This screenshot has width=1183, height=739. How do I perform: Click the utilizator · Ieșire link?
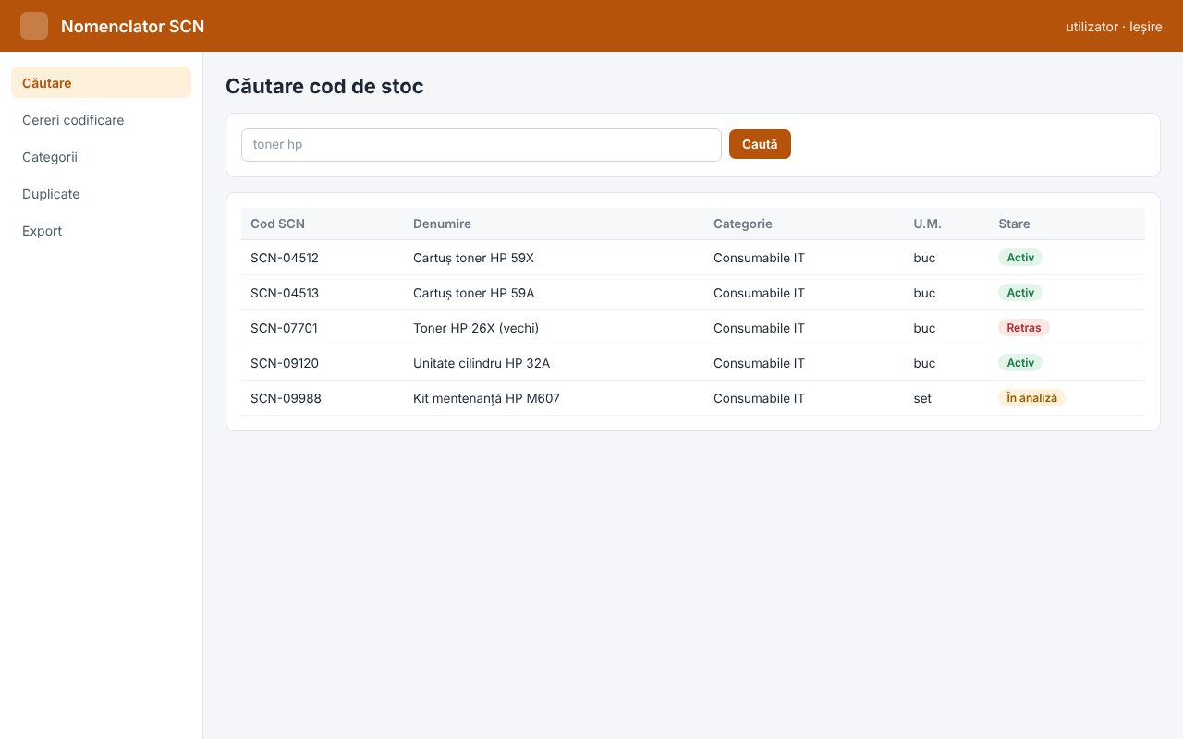coord(1114,27)
